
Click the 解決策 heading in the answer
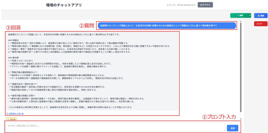(13, 57)
